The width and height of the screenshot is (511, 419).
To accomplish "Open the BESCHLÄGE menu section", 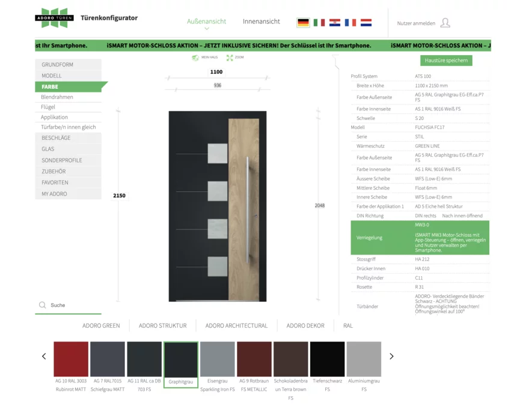I will 68,138.
